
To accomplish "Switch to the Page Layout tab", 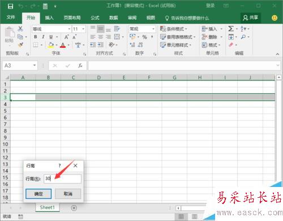I will point(72,18).
